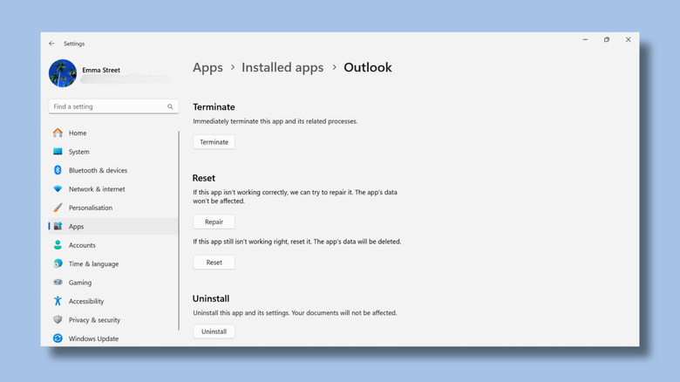Open Accessibility label
Image resolution: width=680 pixels, height=382 pixels.
(86, 301)
